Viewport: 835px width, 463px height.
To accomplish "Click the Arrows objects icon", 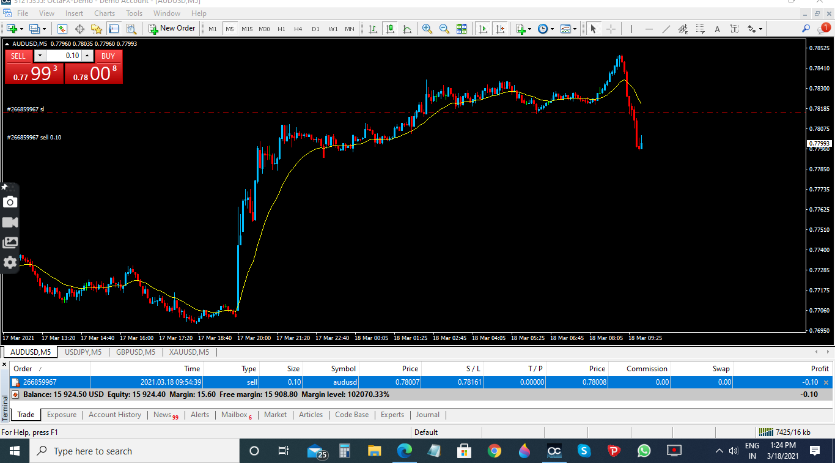I will [x=752, y=29].
